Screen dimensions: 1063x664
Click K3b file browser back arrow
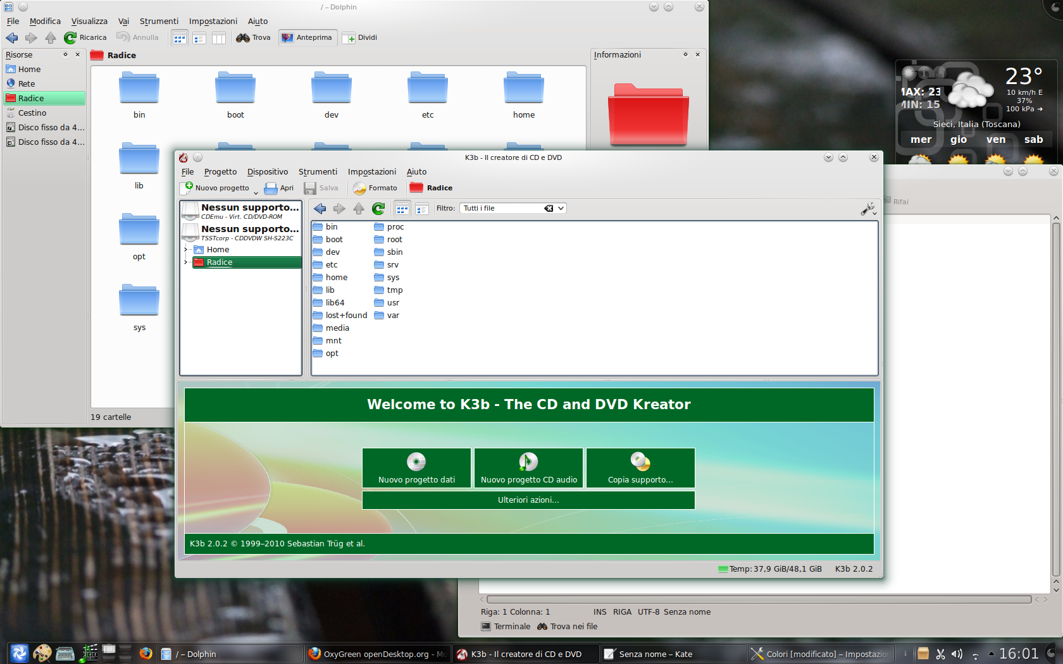coord(320,209)
